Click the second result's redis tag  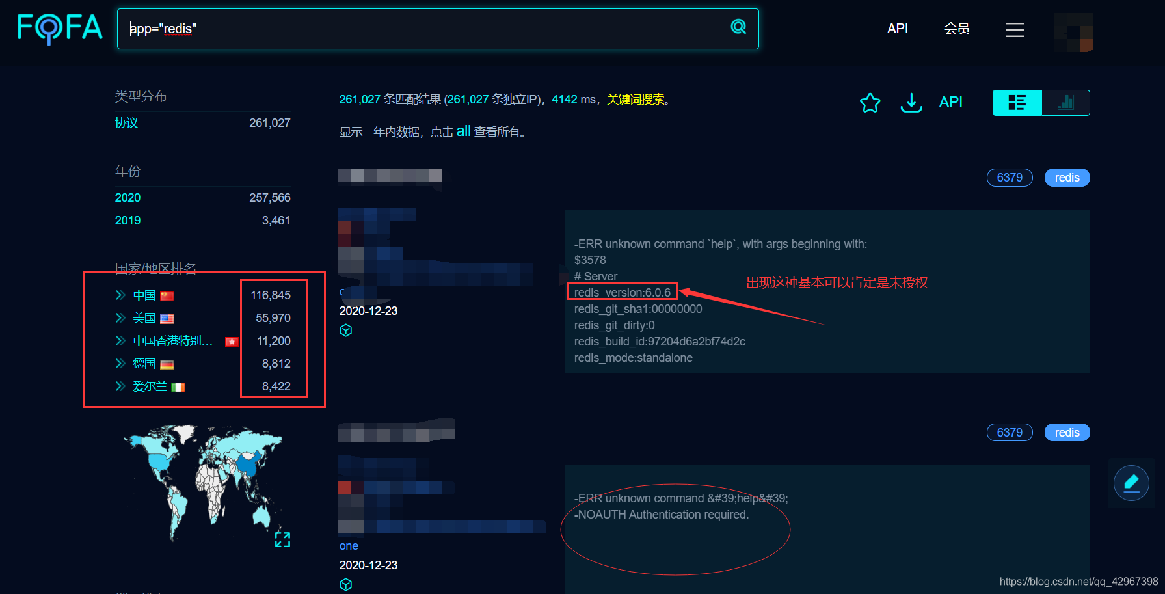point(1067,433)
